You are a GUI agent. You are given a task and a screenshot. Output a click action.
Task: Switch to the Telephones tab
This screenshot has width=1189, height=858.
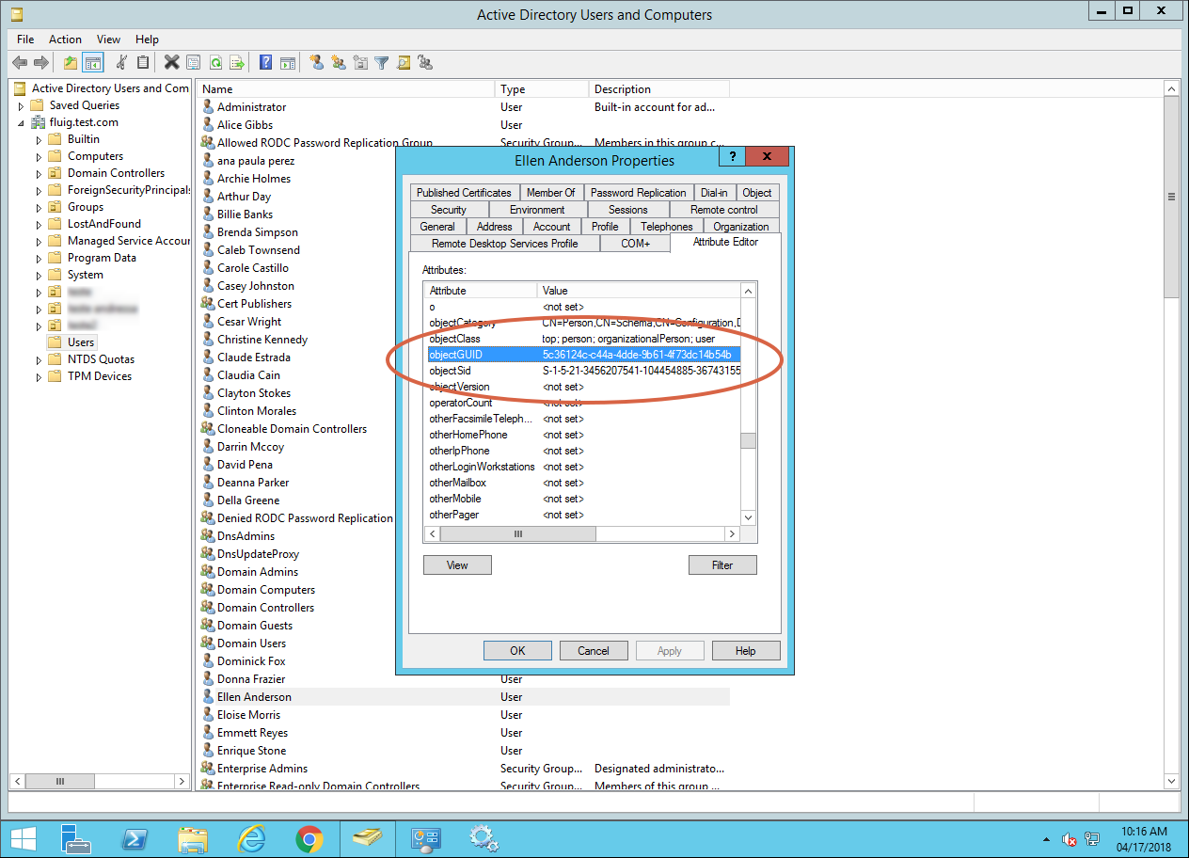point(666,227)
